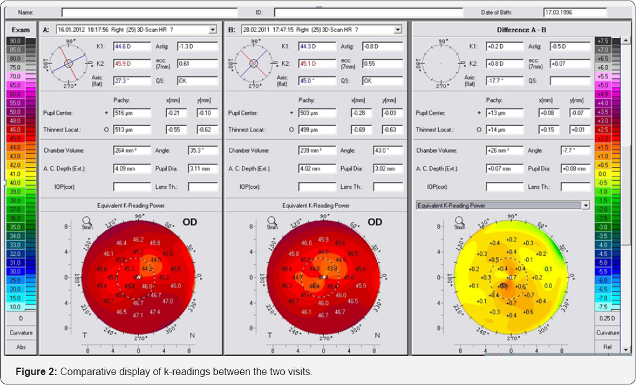Image resolution: width=636 pixels, height=385 pixels.
Task: Click the D unit button below left scale
Action: [20, 318]
